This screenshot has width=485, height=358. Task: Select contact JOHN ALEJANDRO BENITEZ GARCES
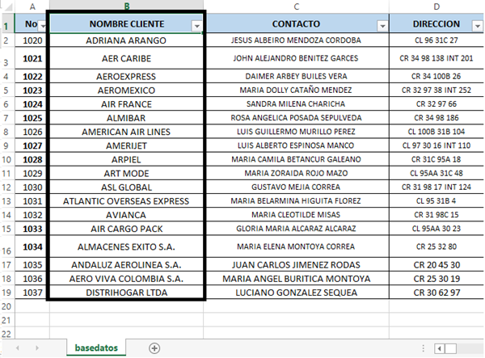[x=297, y=58]
